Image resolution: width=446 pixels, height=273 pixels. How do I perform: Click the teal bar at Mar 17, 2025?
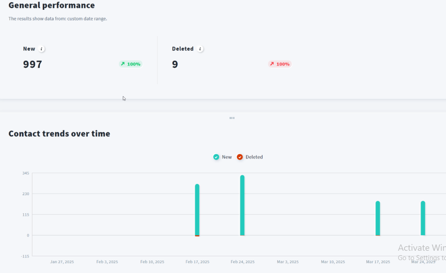click(x=377, y=218)
